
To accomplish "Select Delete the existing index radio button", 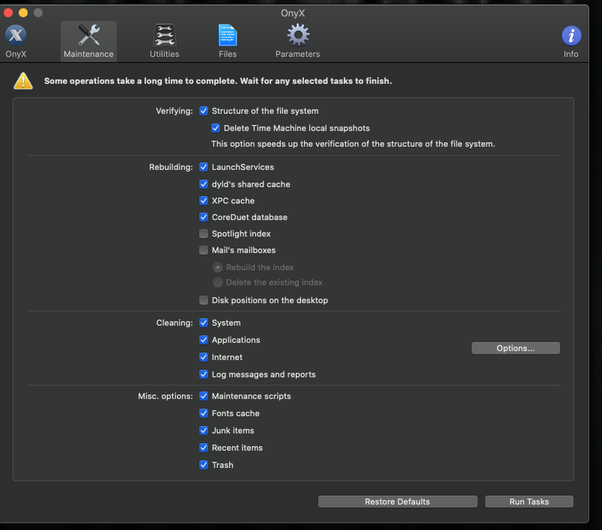I will coord(218,282).
